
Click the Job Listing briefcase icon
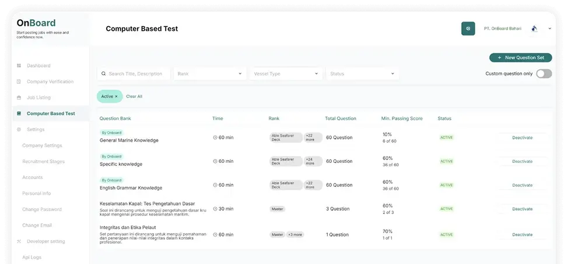point(19,98)
